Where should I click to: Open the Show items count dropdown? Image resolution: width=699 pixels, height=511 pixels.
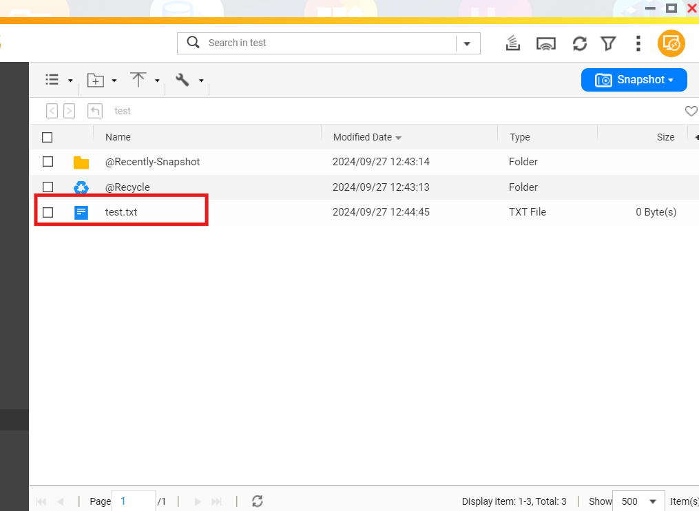638,501
